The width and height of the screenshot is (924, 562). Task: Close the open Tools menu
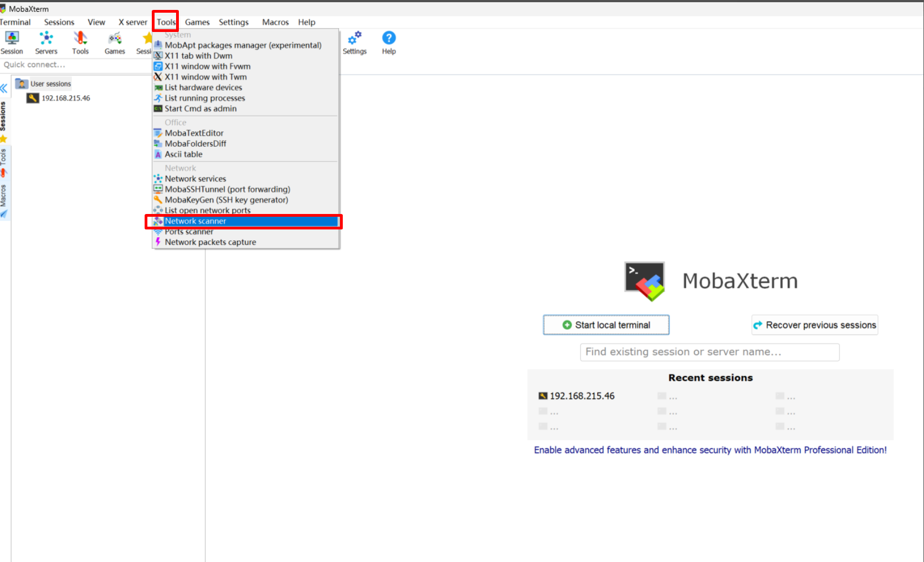166,22
